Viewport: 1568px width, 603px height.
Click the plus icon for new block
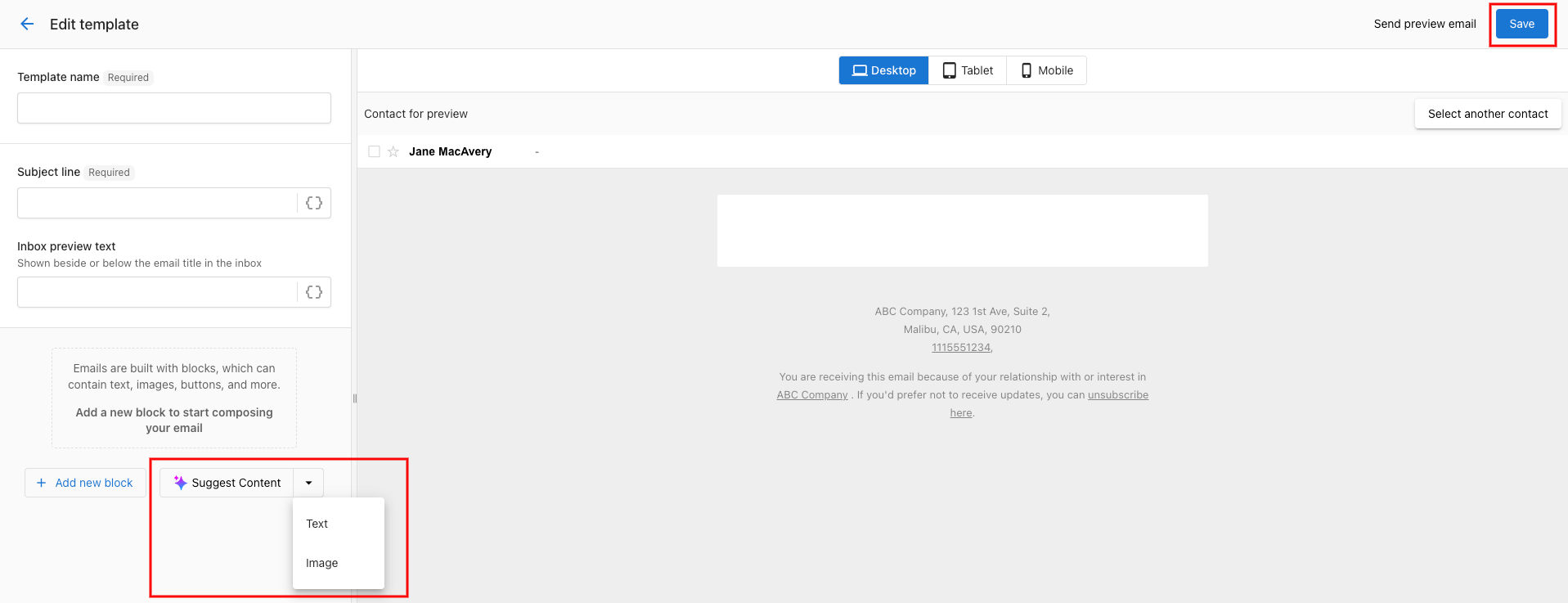(42, 483)
